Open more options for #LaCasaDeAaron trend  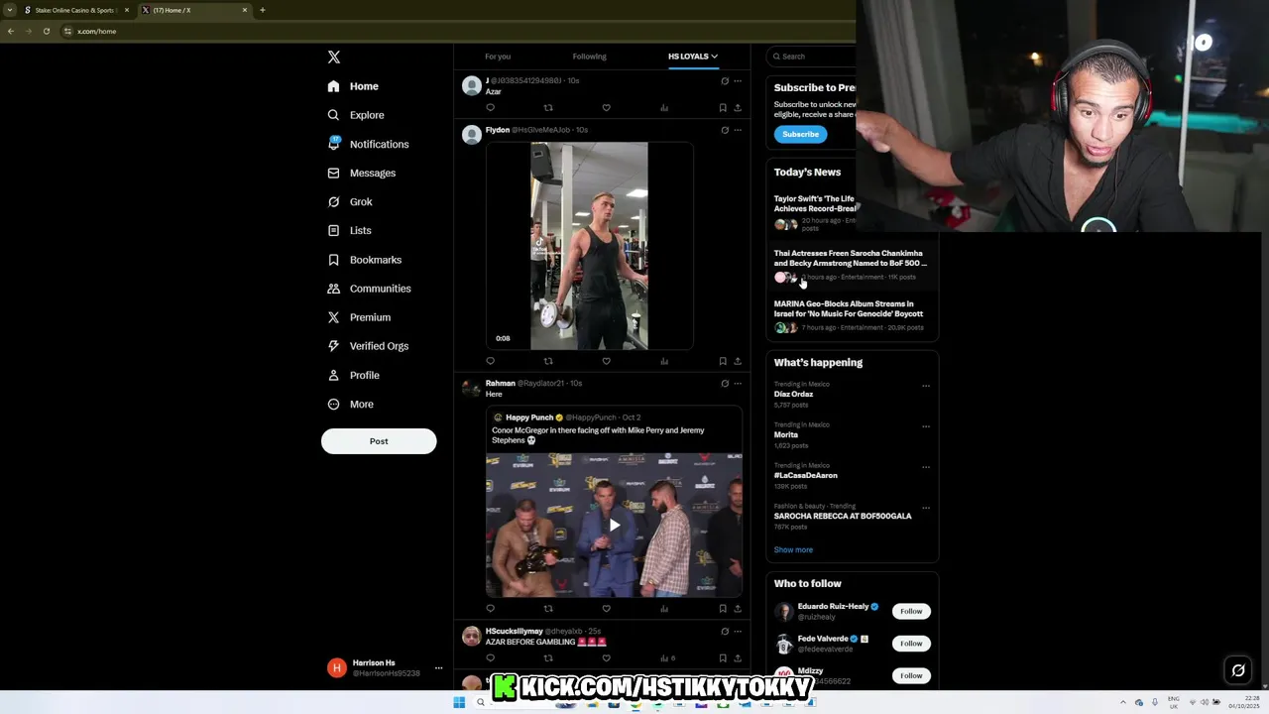[926, 467]
